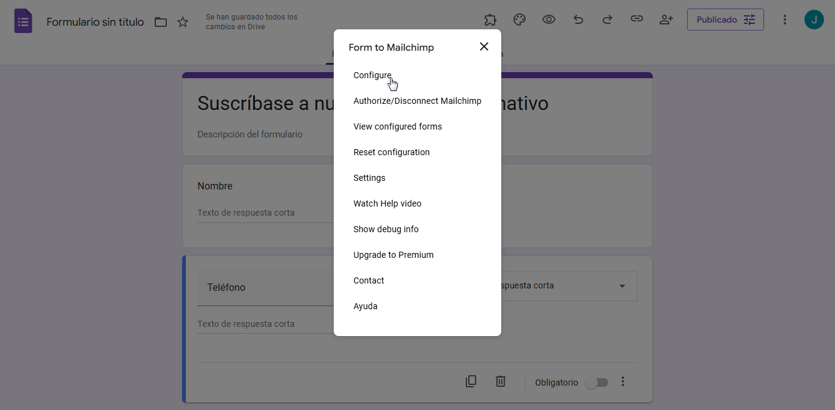Add collaborators with person-plus icon
This screenshot has width=835, height=410.
(x=666, y=20)
